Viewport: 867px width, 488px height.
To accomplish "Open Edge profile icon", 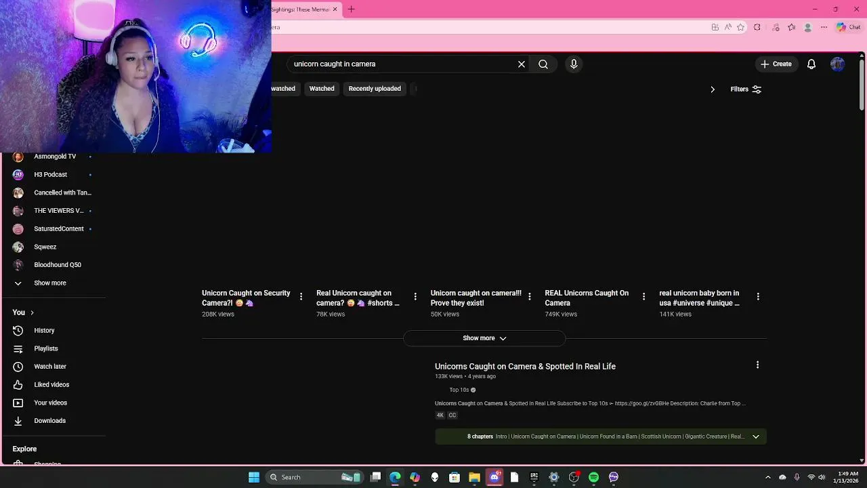I will click(807, 27).
